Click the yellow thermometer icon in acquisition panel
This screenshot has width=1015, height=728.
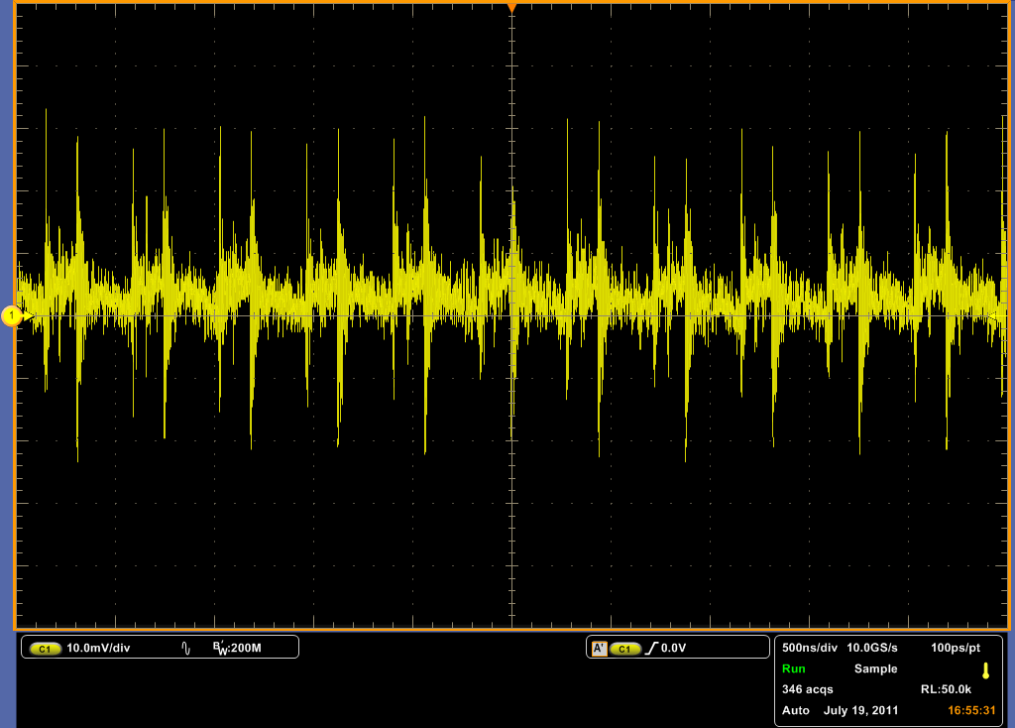(x=986, y=670)
